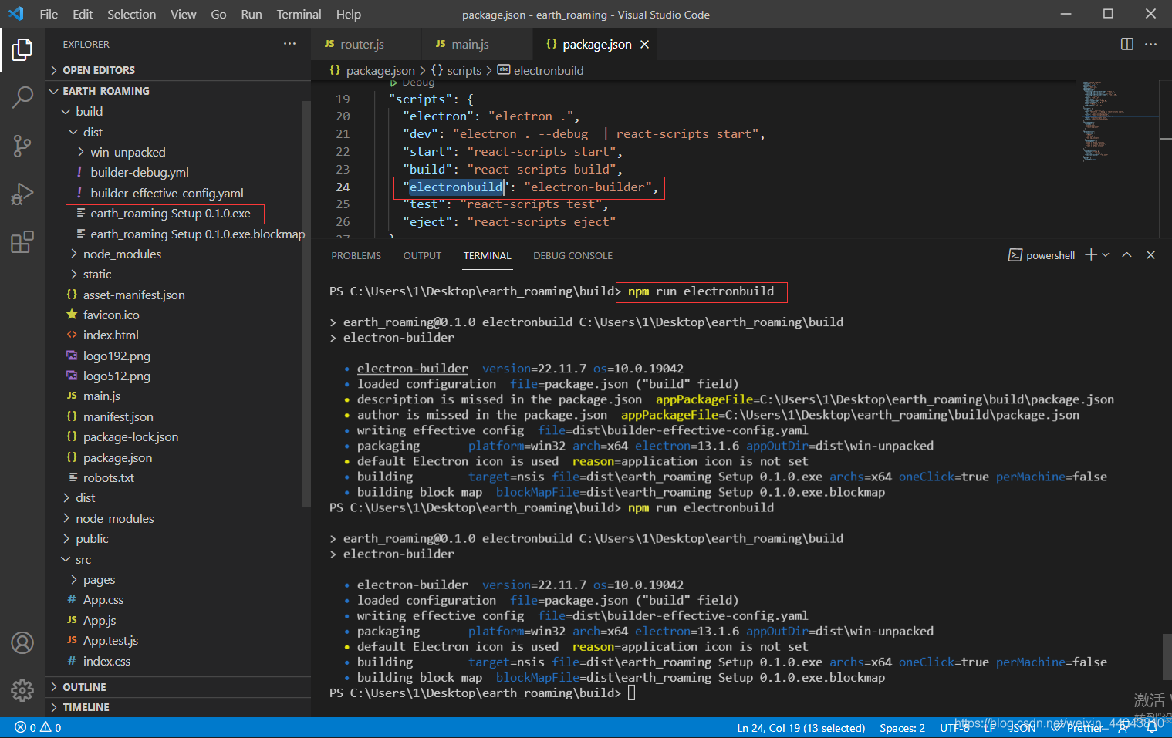Click errors and warnings status indicator

[x=38, y=727]
